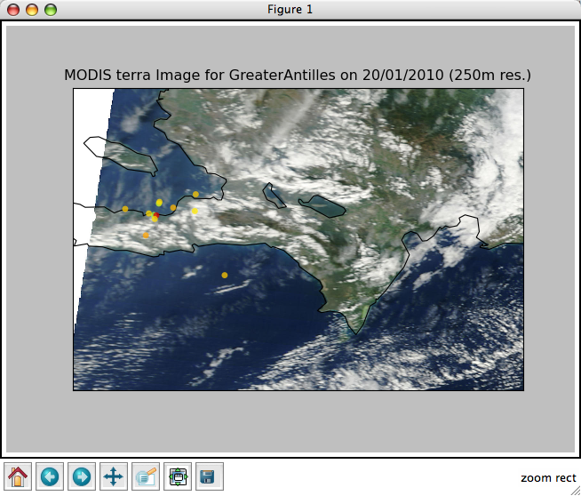The width and height of the screenshot is (581, 496).
Task: Minimize the Figure 1 window
Action: pyautogui.click(x=32, y=10)
